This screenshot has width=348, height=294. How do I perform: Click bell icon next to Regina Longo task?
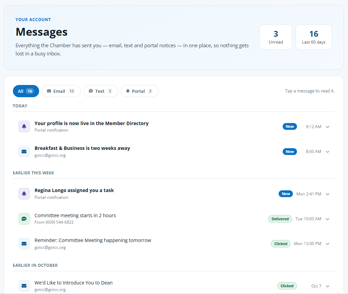coord(24,193)
